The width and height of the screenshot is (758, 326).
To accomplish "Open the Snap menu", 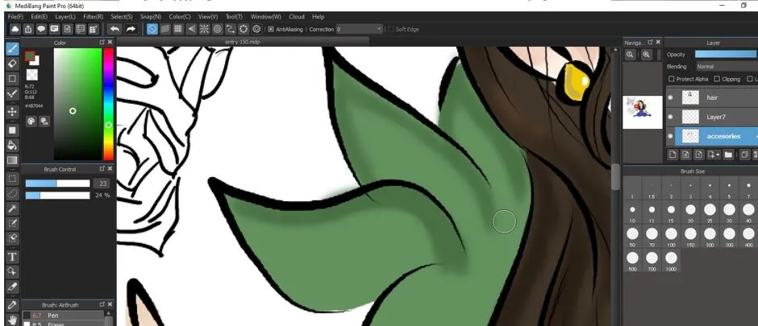I will [x=150, y=16].
